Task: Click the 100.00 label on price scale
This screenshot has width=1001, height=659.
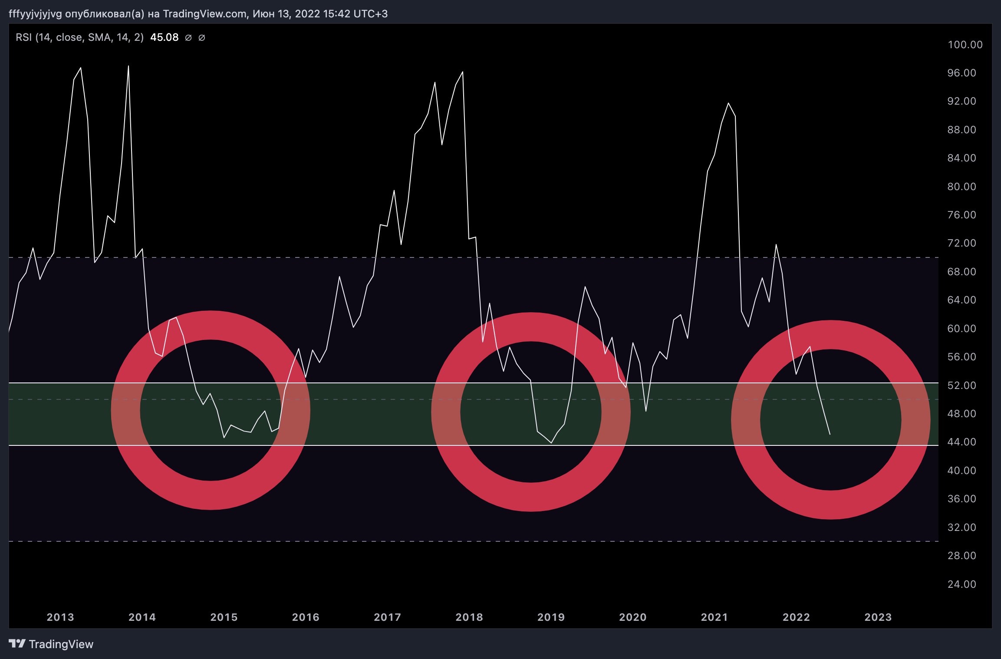Action: click(965, 45)
